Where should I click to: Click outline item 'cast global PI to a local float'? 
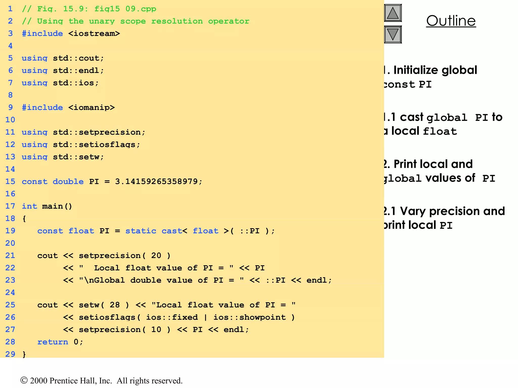(443, 124)
